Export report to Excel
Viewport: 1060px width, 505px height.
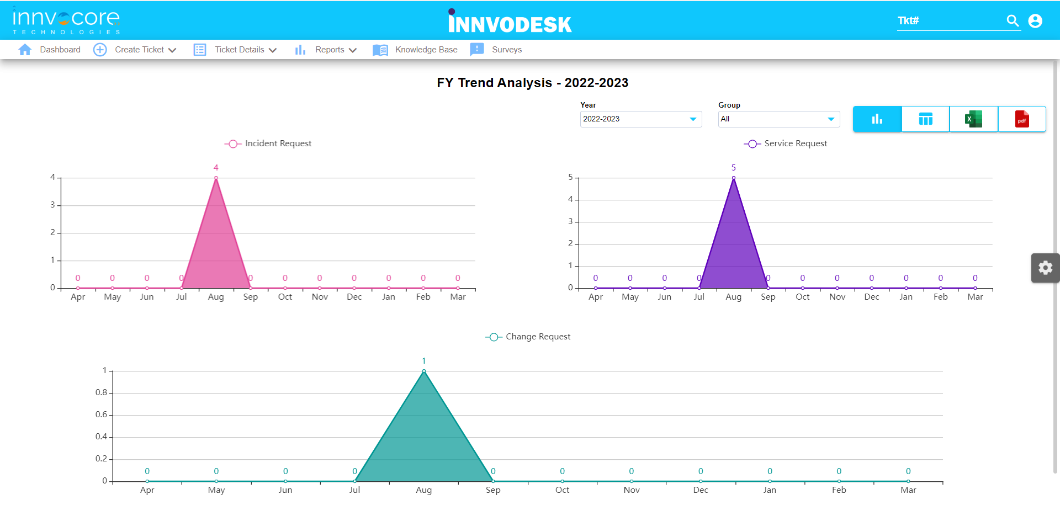point(973,119)
